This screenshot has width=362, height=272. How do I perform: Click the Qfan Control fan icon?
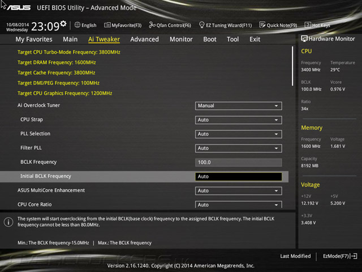(152, 25)
